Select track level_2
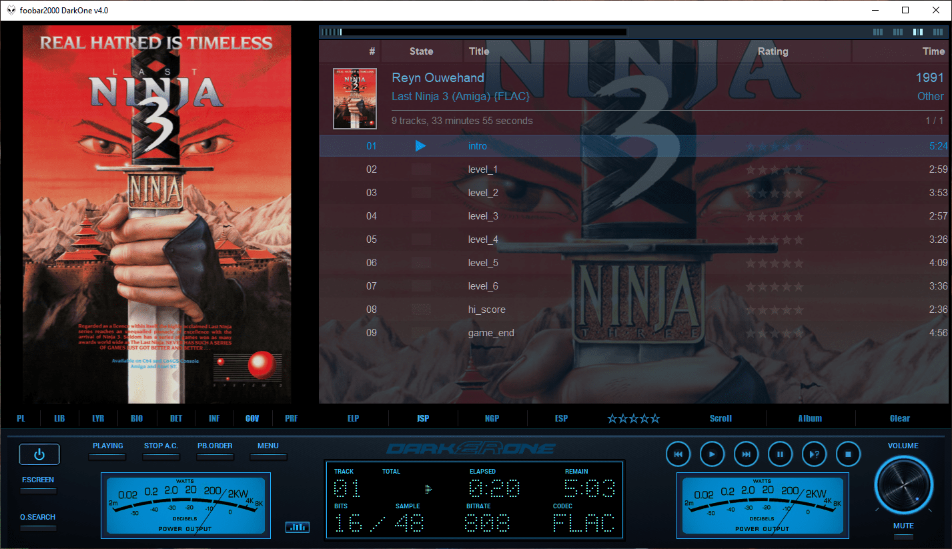Viewport: 952px width, 549px height. [633, 193]
